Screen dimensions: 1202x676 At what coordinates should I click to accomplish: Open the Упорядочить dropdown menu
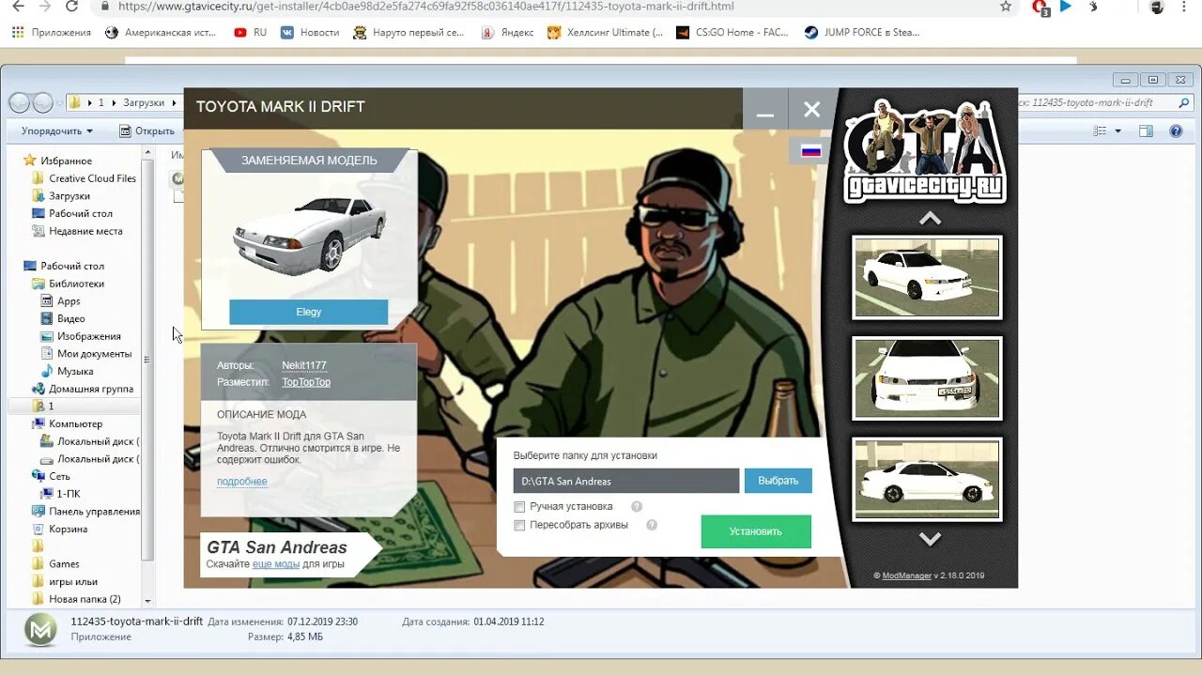57,131
